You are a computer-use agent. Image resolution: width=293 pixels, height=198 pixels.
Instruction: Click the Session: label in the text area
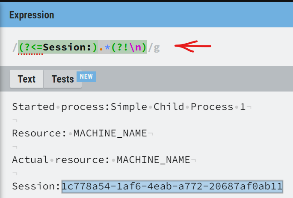point(36,186)
